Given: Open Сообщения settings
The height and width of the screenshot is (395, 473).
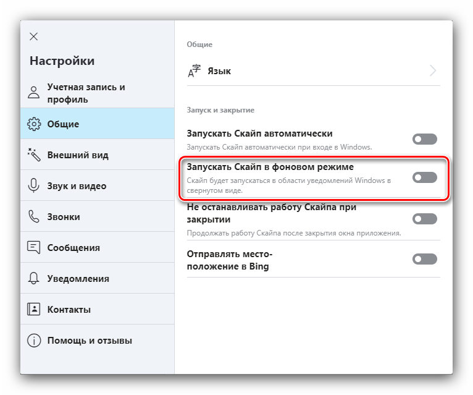Looking at the screenshot, I should pos(98,247).
